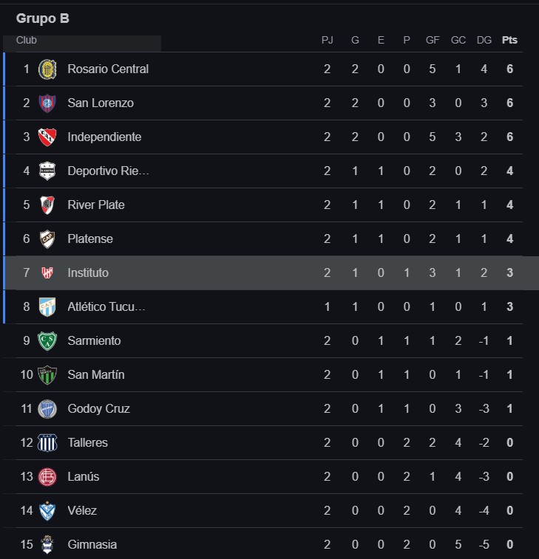Click the Vélez blue V crest

coord(47,511)
